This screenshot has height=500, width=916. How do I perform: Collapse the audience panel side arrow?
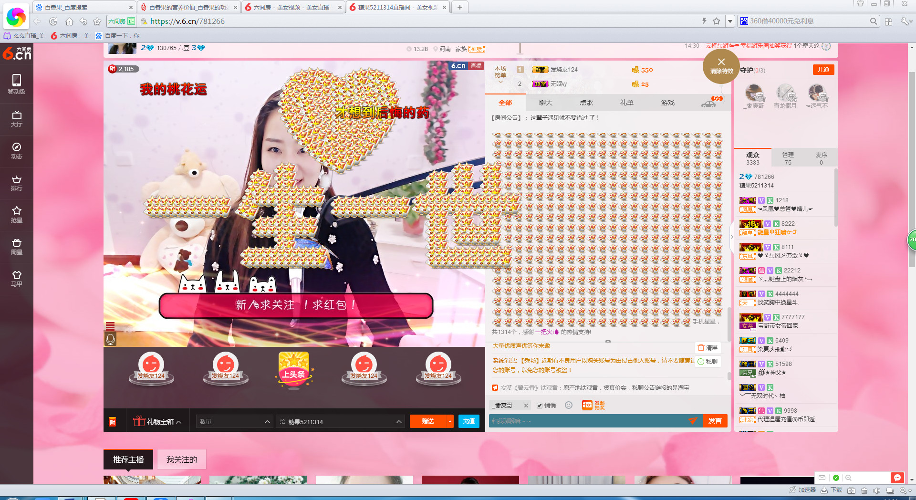coord(732,237)
